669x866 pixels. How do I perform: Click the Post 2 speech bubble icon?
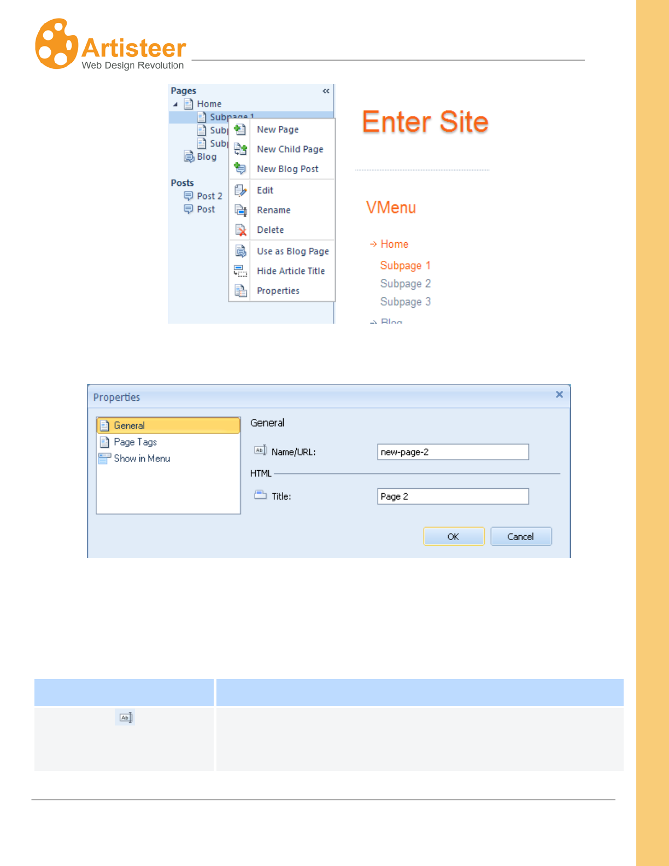189,196
